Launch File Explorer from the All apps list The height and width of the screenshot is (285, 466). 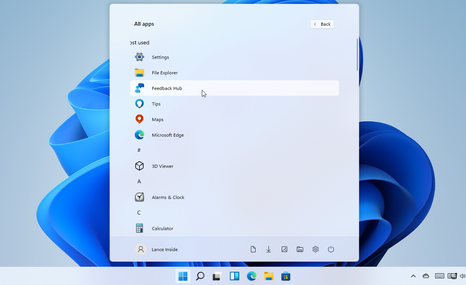(x=234, y=73)
